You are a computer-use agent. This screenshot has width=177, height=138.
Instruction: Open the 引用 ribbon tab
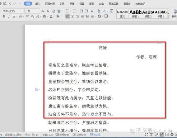62,4
